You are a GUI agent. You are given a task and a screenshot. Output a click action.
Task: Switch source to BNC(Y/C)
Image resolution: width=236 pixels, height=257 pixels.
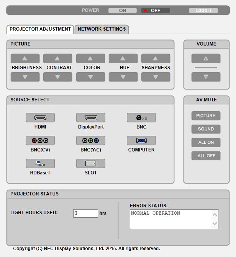(x=91, y=140)
